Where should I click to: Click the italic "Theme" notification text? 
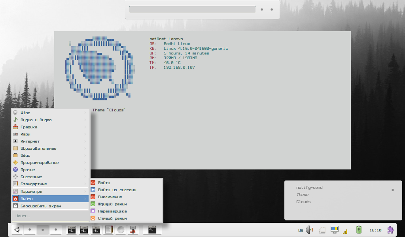[x=303, y=194]
